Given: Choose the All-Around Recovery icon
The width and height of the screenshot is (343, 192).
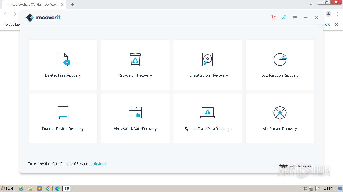Looking at the screenshot, I should (x=280, y=113).
